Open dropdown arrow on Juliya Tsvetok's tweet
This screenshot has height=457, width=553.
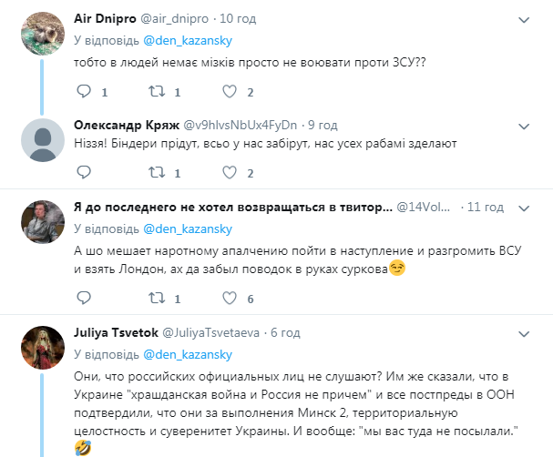click(x=523, y=333)
